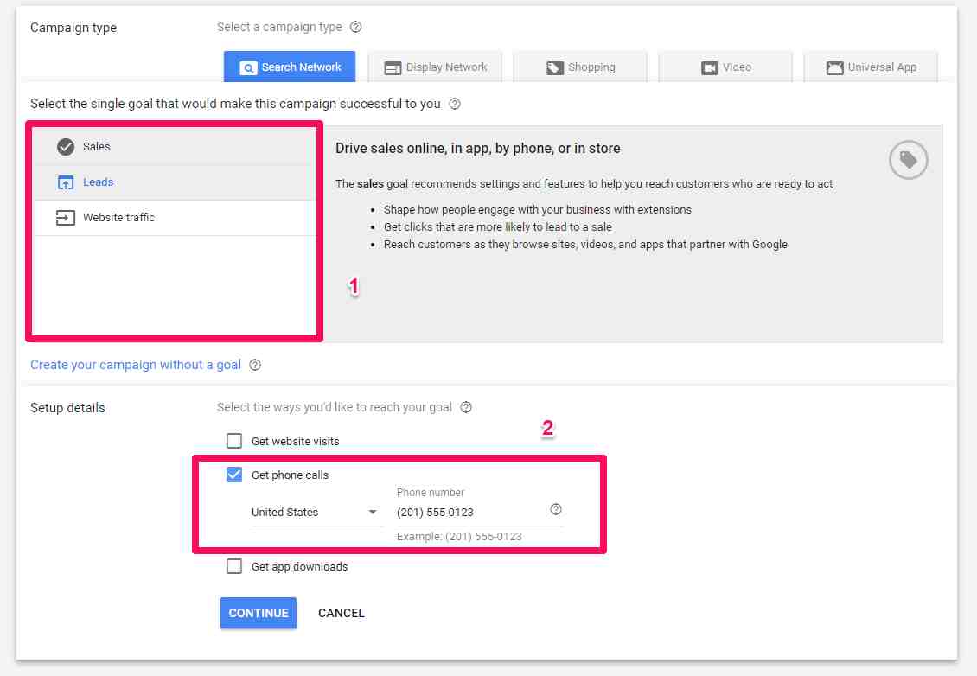Image resolution: width=977 pixels, height=676 pixels.
Task: Click the Website traffic arrow icon
Action: pyautogui.click(x=66, y=218)
